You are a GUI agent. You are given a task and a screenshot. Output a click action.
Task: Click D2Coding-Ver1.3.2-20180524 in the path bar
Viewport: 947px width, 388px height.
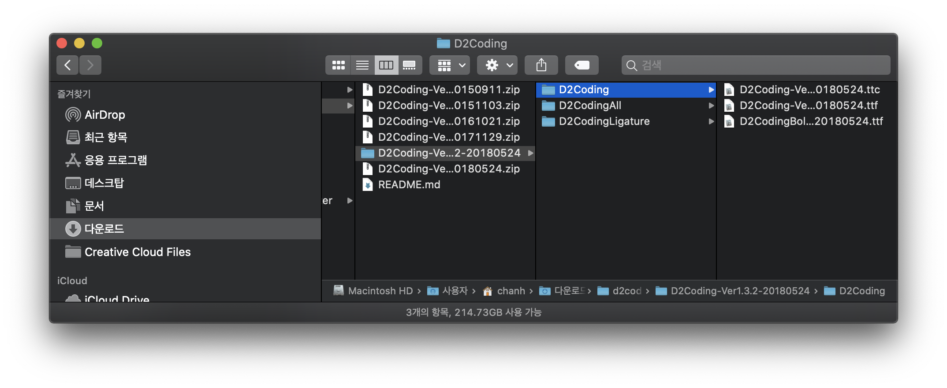733,291
